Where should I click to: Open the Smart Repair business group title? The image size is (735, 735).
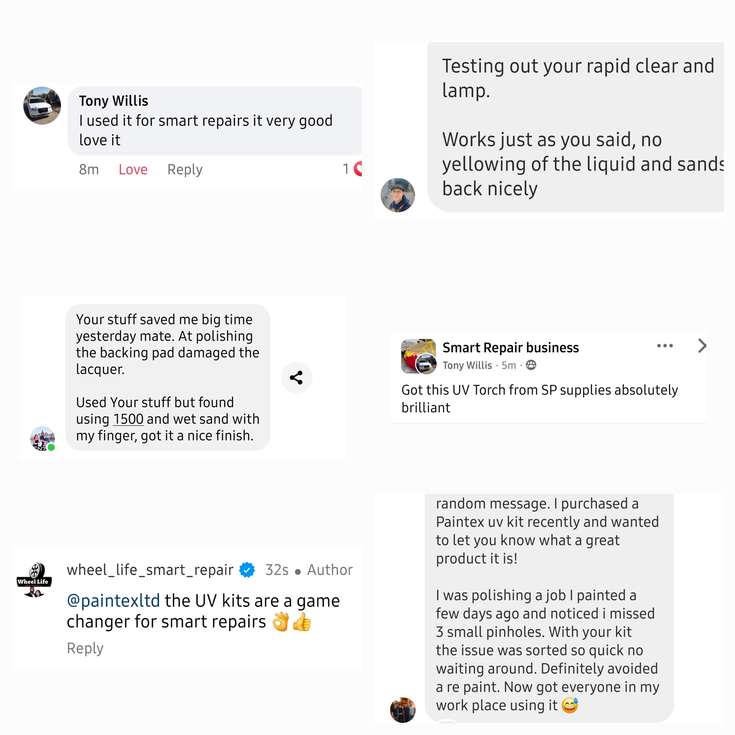tap(510, 347)
